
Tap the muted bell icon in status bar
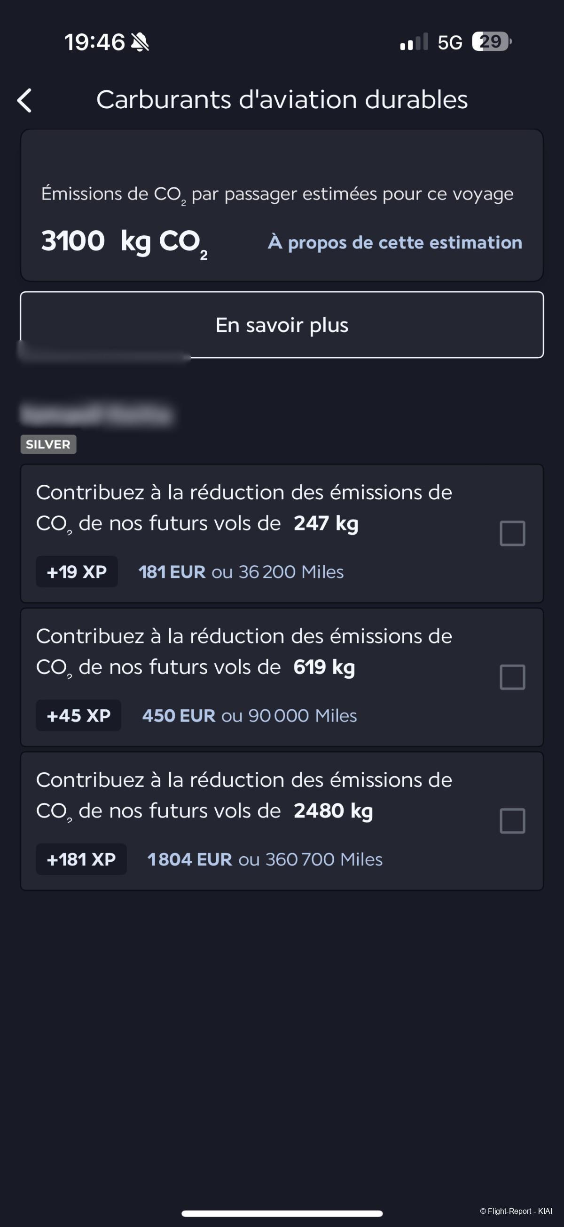[x=140, y=42]
